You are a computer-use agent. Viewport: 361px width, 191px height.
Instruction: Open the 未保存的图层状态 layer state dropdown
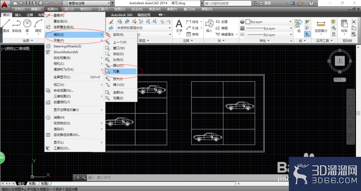(x=144, y=28)
